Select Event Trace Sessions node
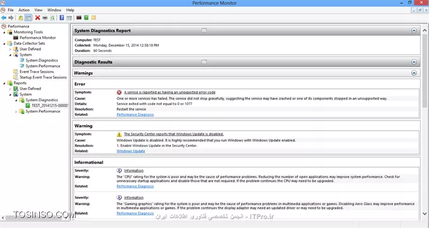 [37, 72]
